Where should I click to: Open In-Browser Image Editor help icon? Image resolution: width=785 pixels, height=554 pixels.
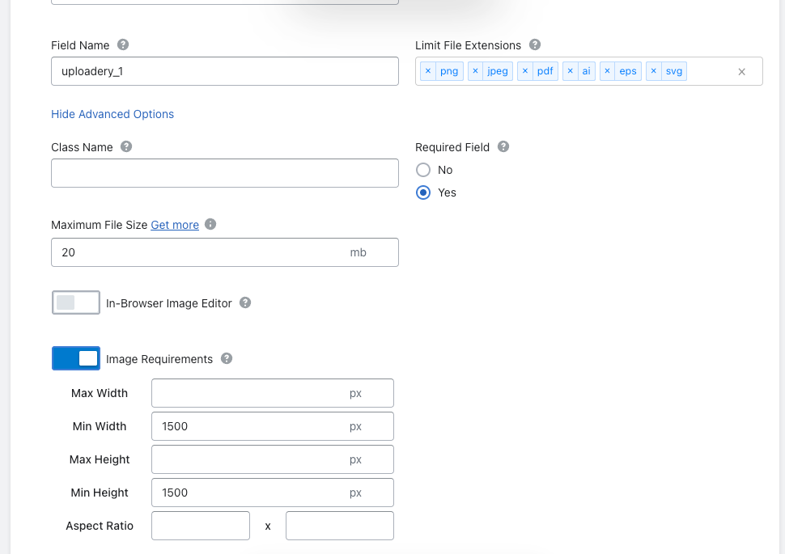point(245,302)
